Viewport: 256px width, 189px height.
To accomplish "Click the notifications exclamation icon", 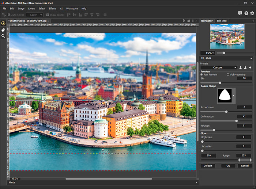I will coord(240,13).
